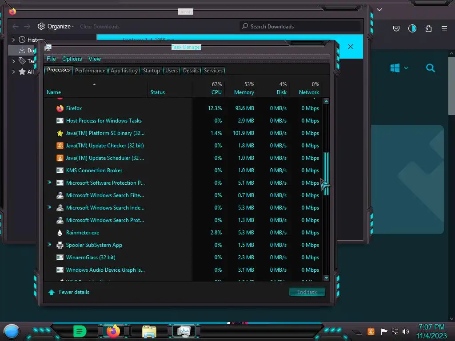This screenshot has width=455, height=341.
Task: Open the Firefox hamburger menu
Action: 444,28
